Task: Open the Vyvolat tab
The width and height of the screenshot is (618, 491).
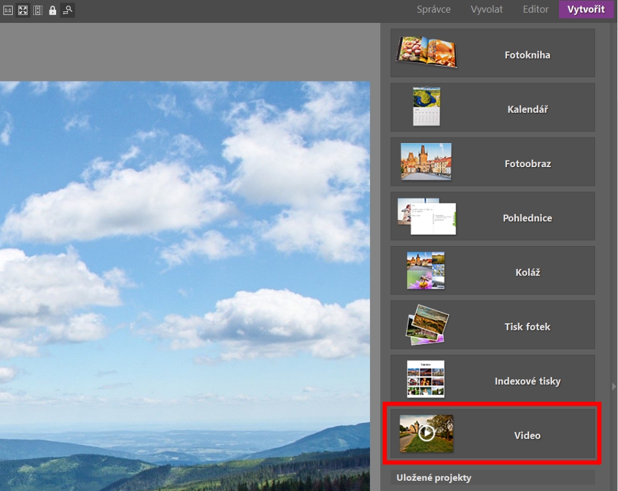Action: 486,10
